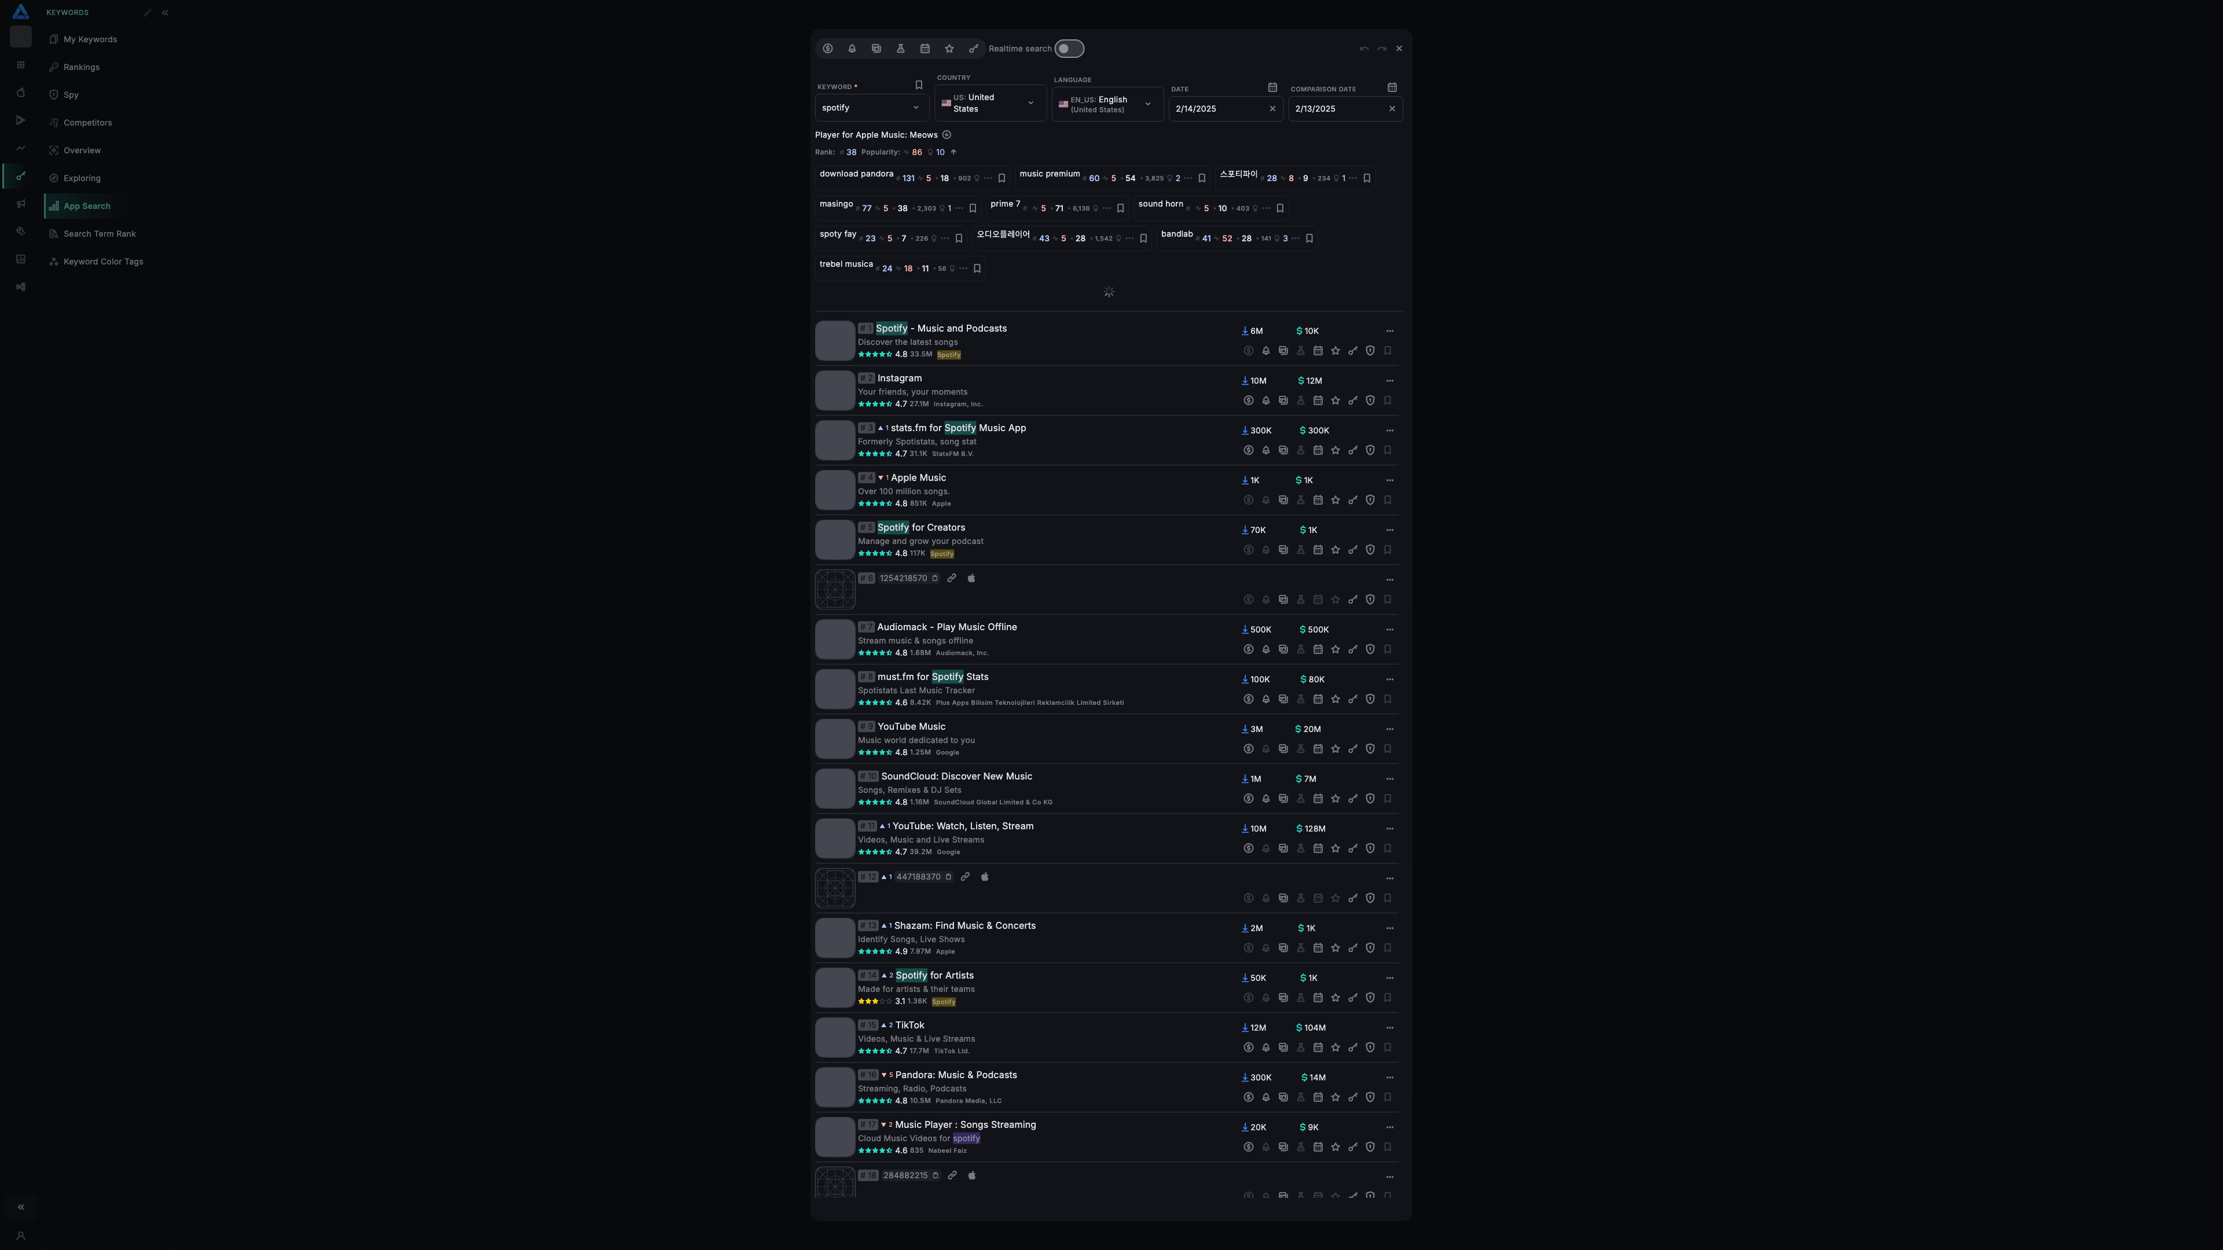Click the key icon in the top toolbar
Viewport: 2223px width, 1250px height.
pyautogui.click(x=973, y=48)
